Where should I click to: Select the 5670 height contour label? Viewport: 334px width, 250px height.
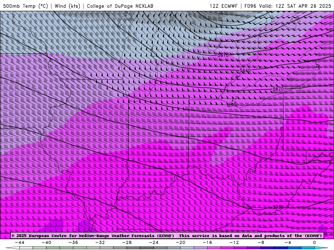point(278,89)
